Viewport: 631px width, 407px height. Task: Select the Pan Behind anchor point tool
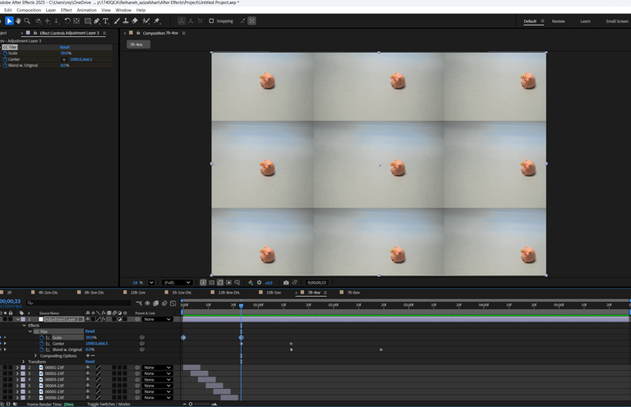click(x=76, y=21)
